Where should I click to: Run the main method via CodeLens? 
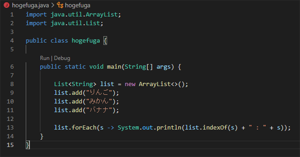click(45, 58)
